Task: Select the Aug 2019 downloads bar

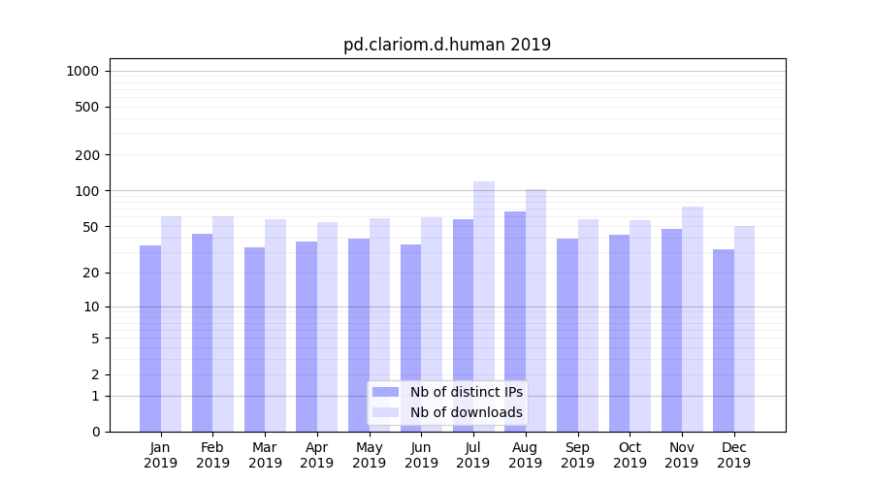Action: pos(536,310)
